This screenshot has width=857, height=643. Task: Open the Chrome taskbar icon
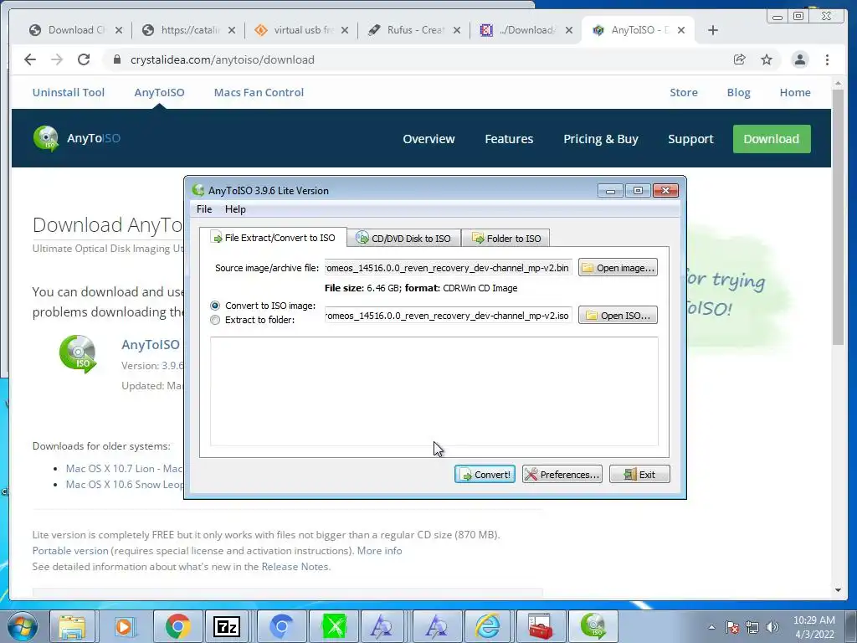[x=177, y=626]
